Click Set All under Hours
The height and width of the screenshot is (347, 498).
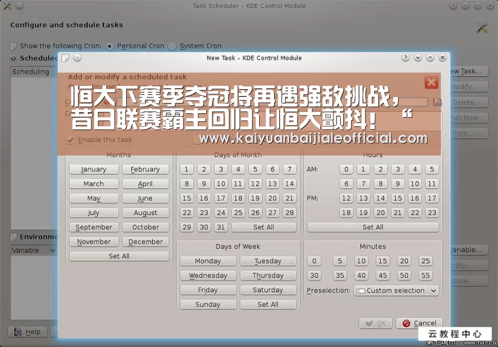(x=373, y=227)
